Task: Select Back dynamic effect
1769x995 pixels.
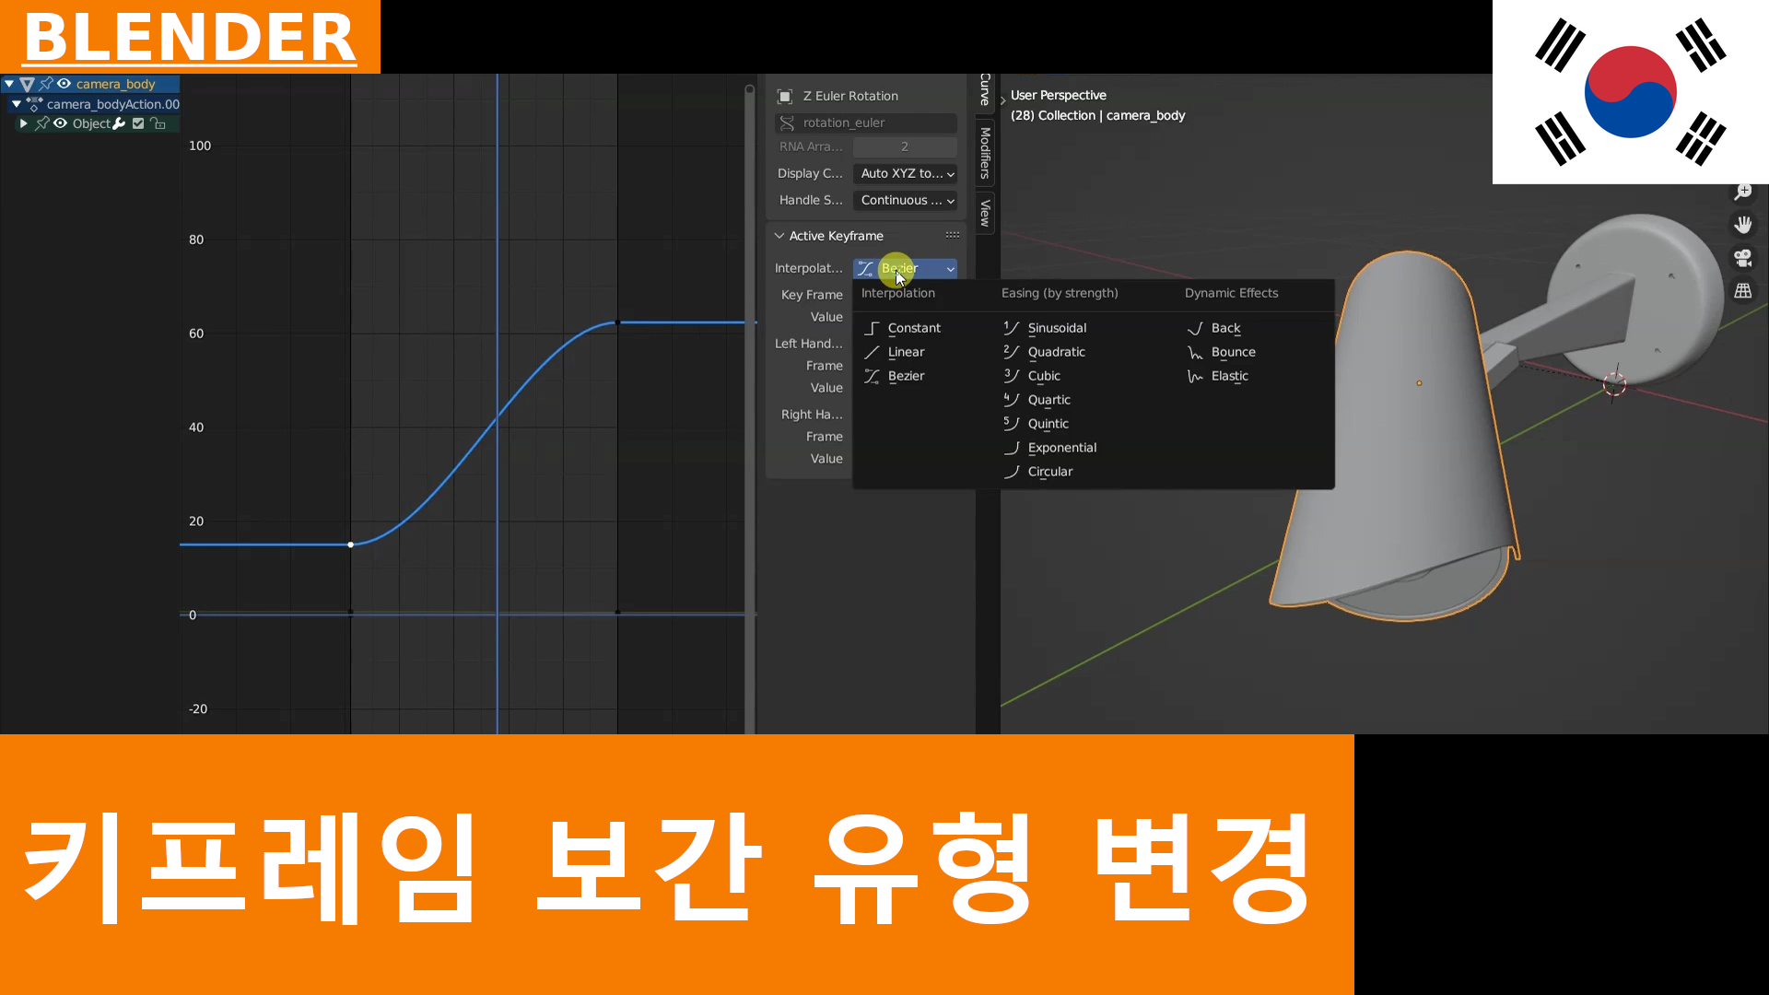Action: 1214,328
